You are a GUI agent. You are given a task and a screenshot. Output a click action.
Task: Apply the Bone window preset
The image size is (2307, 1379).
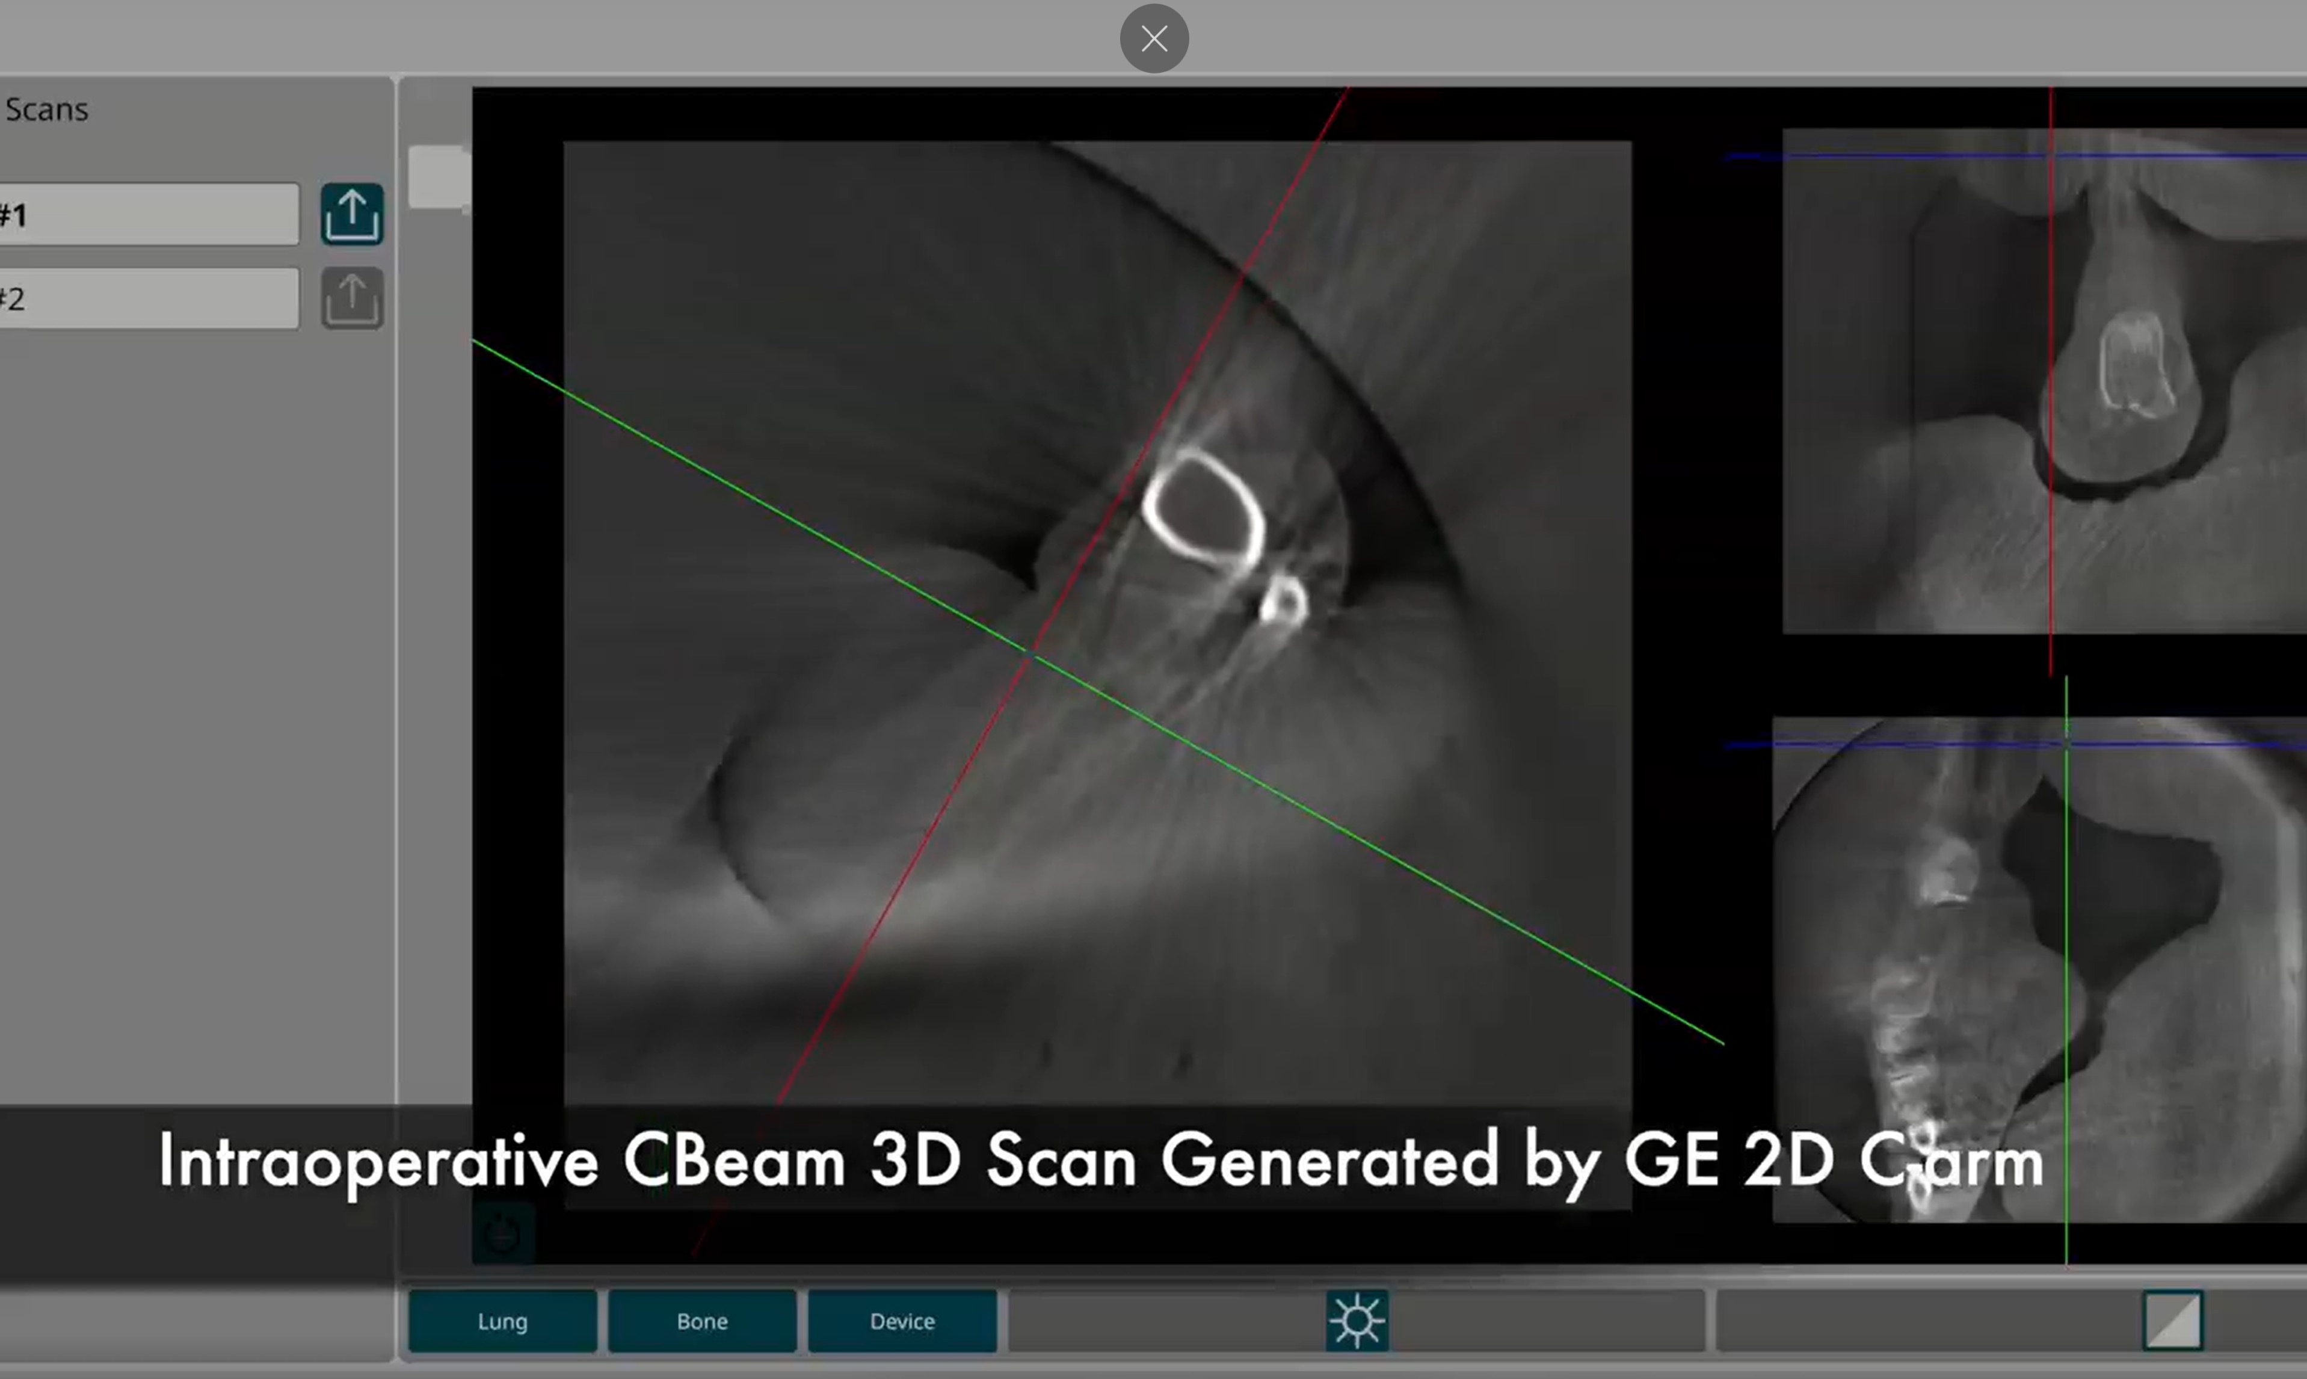[x=703, y=1321]
